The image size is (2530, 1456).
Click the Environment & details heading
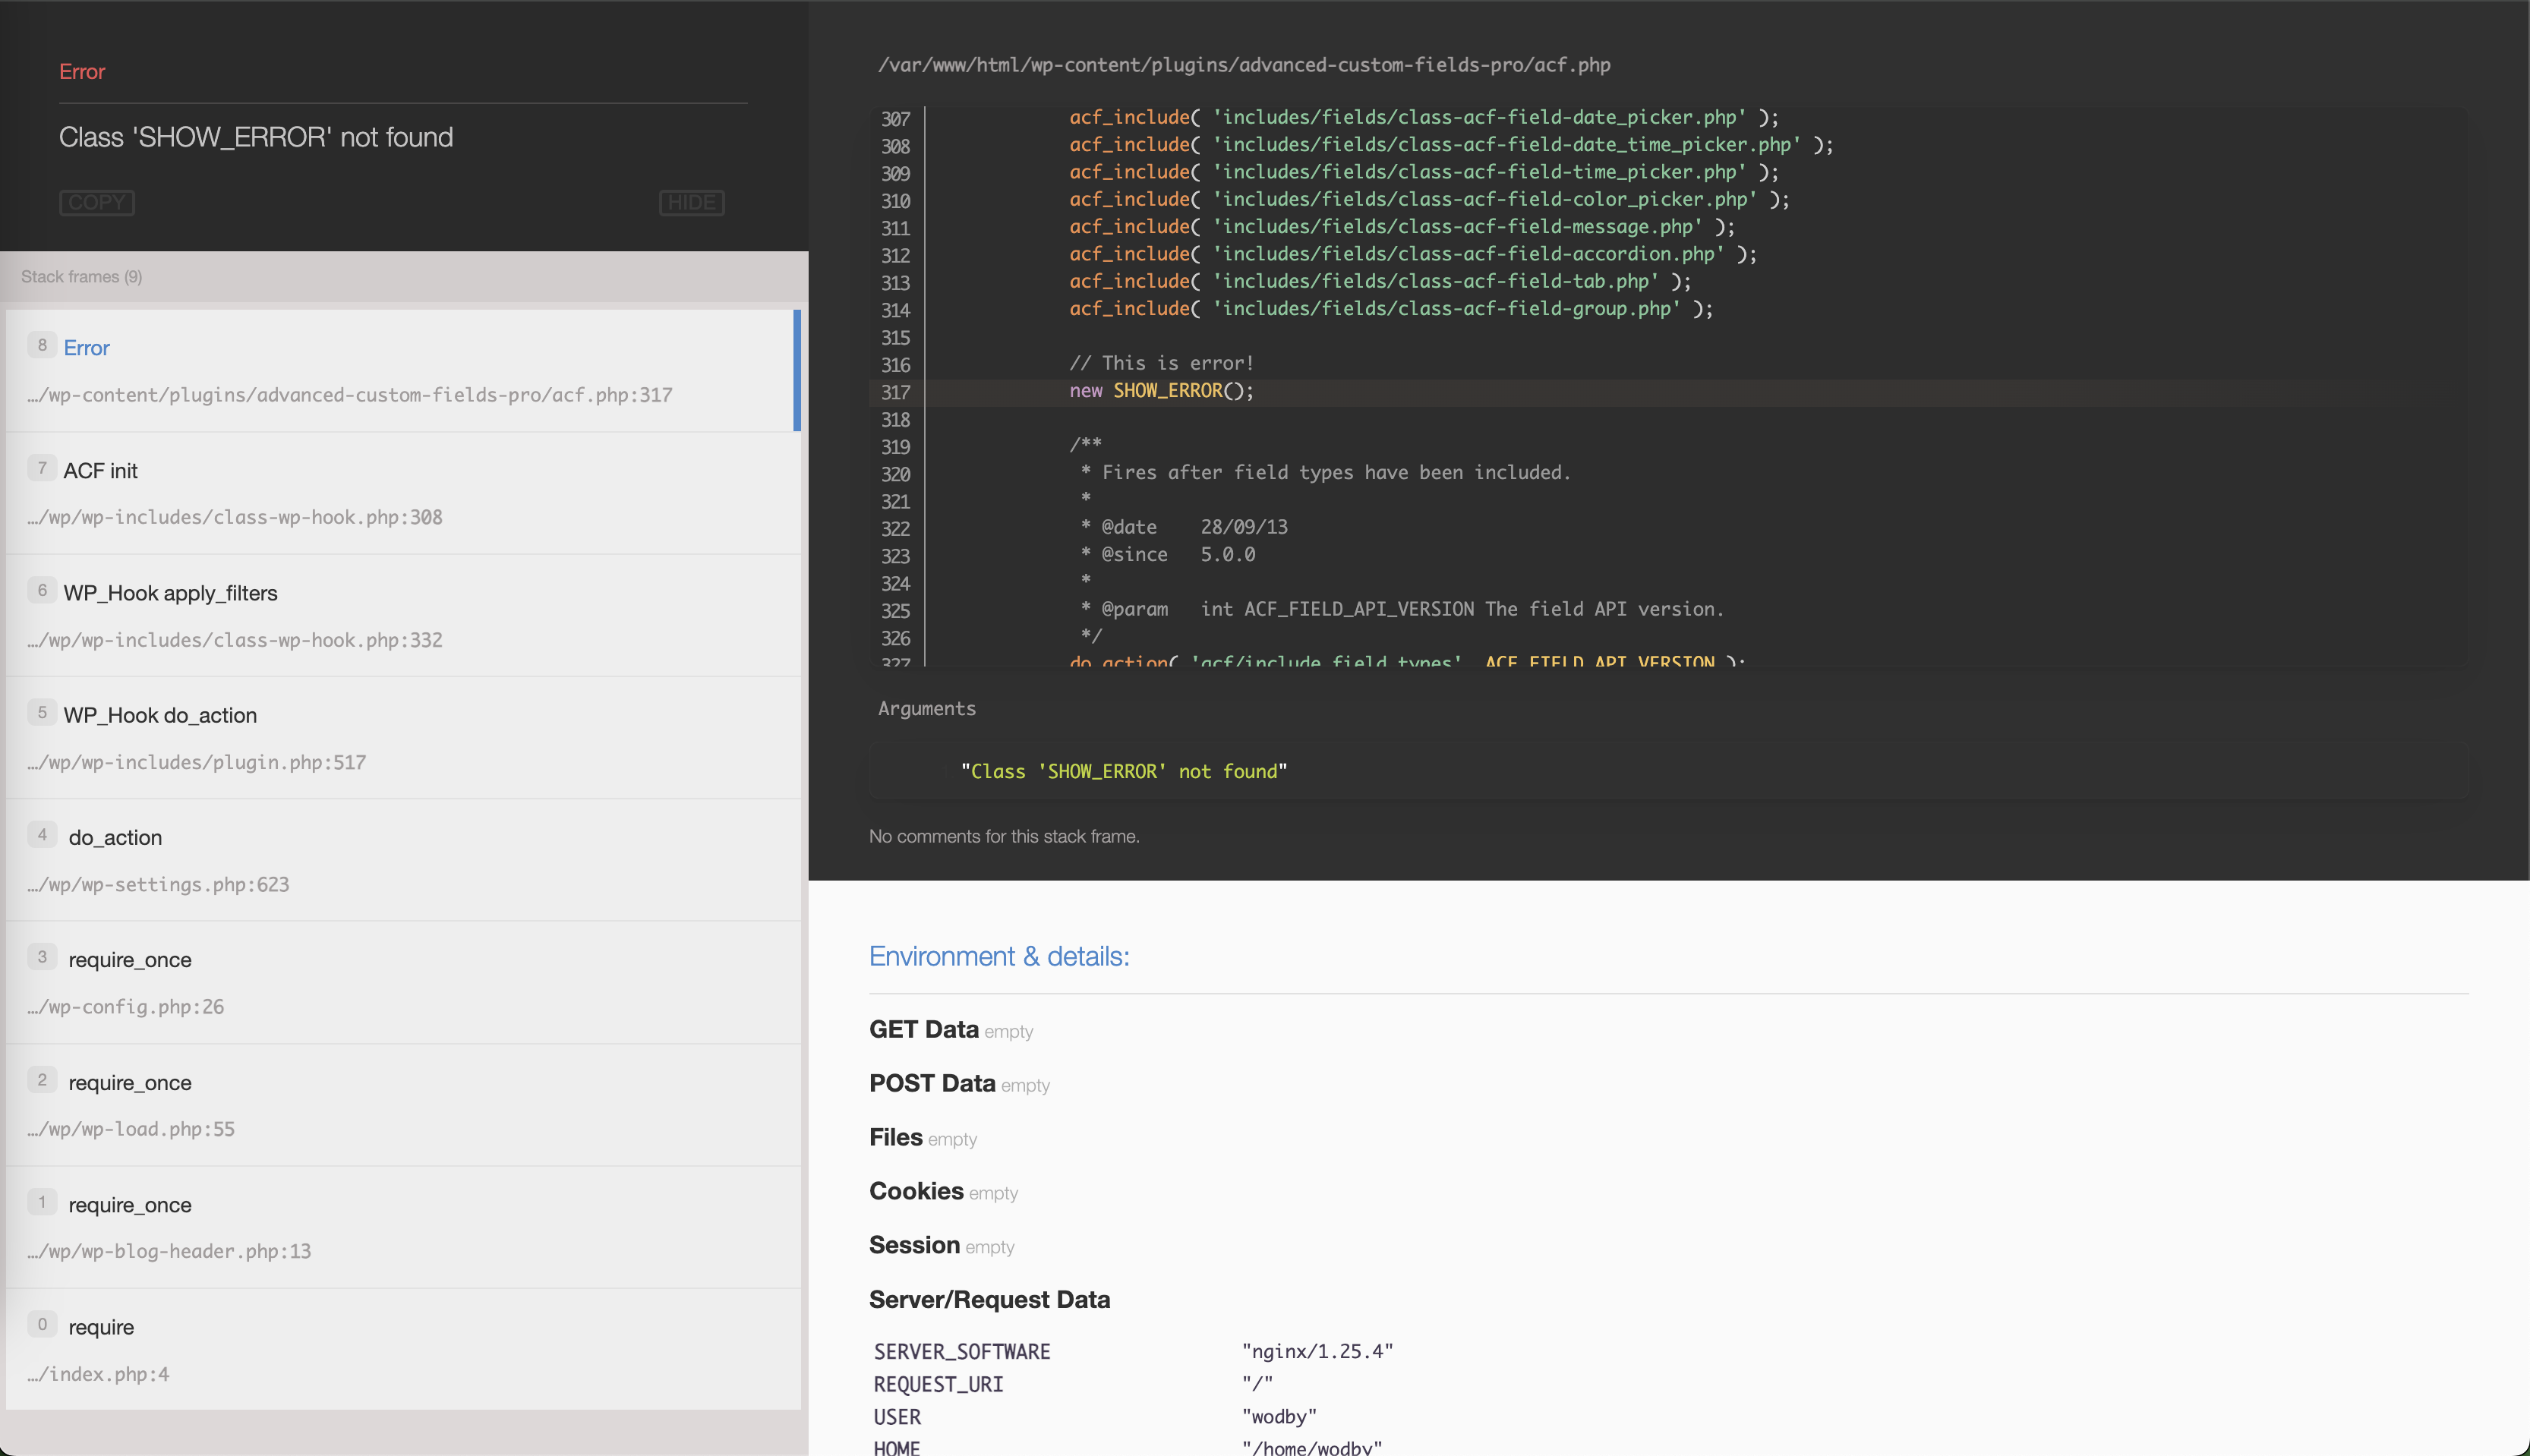[998, 956]
